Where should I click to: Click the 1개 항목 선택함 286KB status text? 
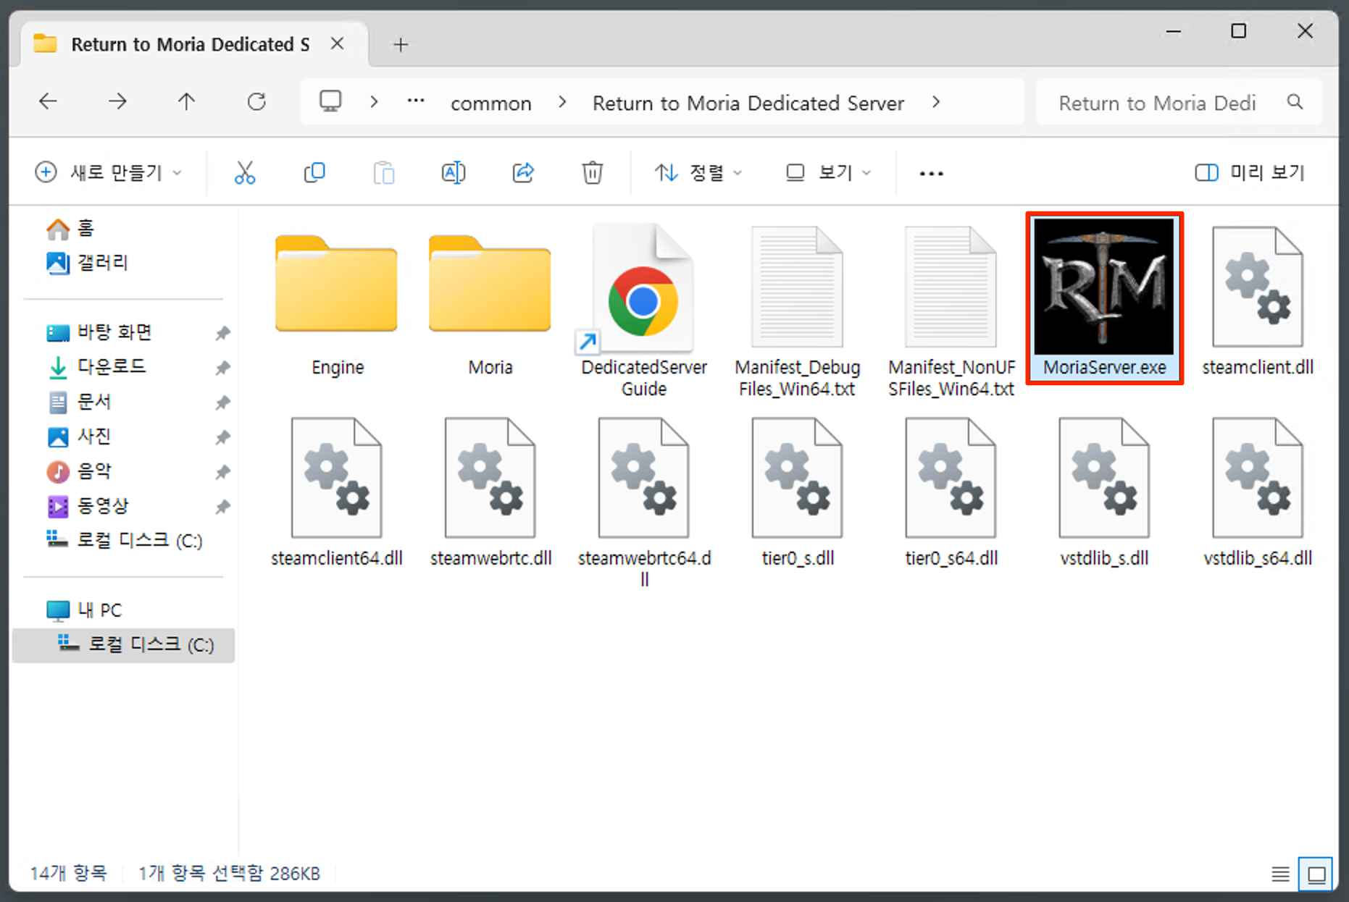point(229,874)
